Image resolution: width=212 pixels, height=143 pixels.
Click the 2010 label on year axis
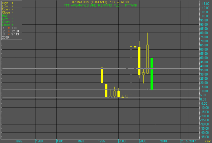point(163,141)
